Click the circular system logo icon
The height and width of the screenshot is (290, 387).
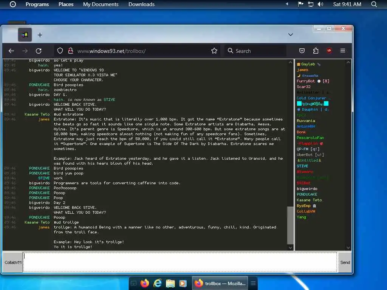13,4
